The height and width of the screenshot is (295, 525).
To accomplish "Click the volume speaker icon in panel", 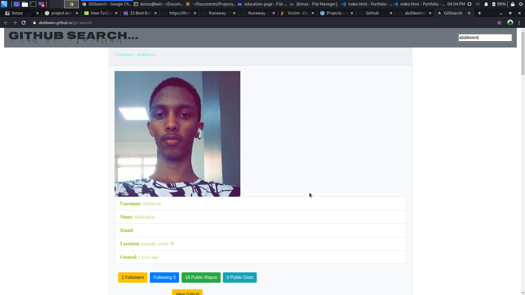I will point(478,4).
